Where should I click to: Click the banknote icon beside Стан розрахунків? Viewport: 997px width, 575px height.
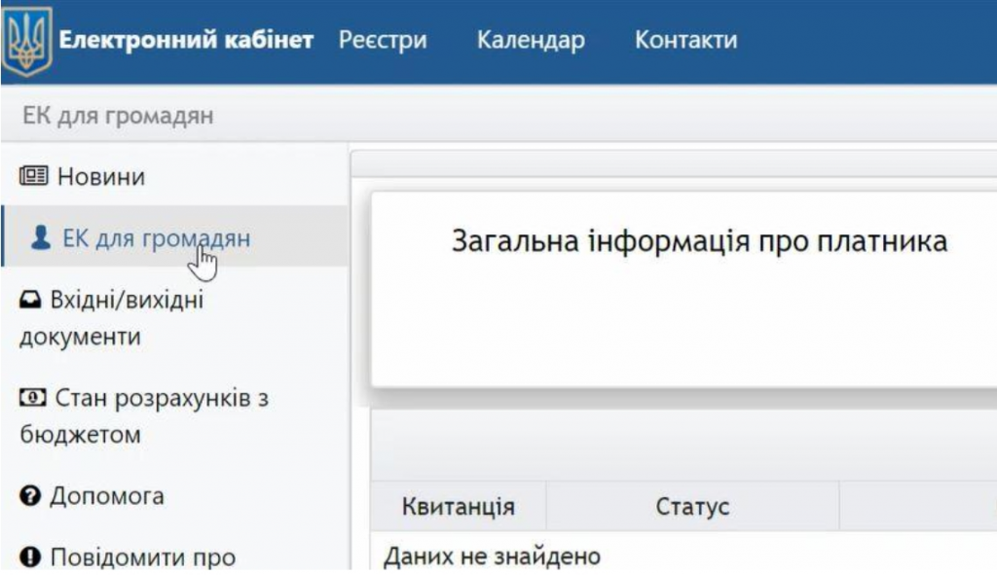(32, 398)
